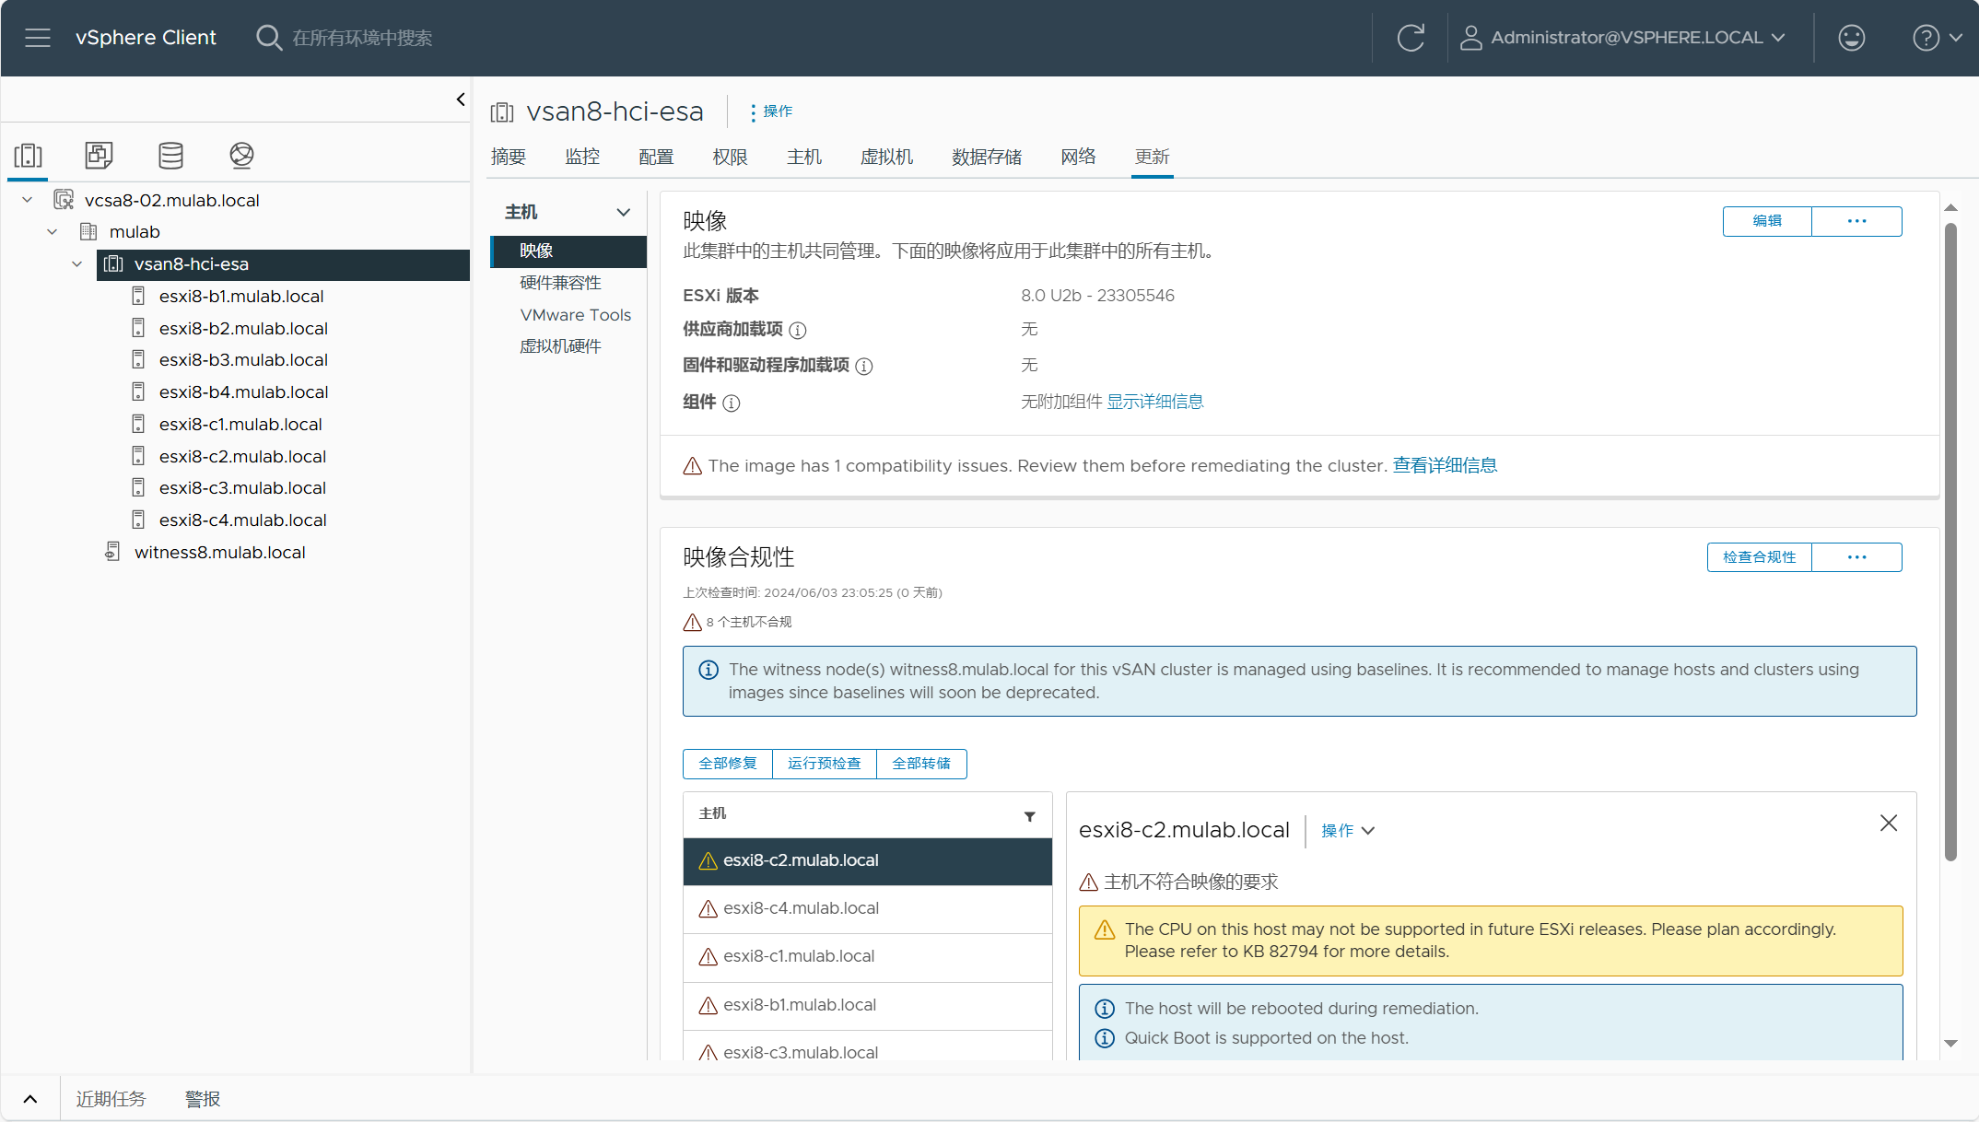Viewport: 1979px width, 1122px height.
Task: Click the search magnifier icon
Action: tap(268, 38)
